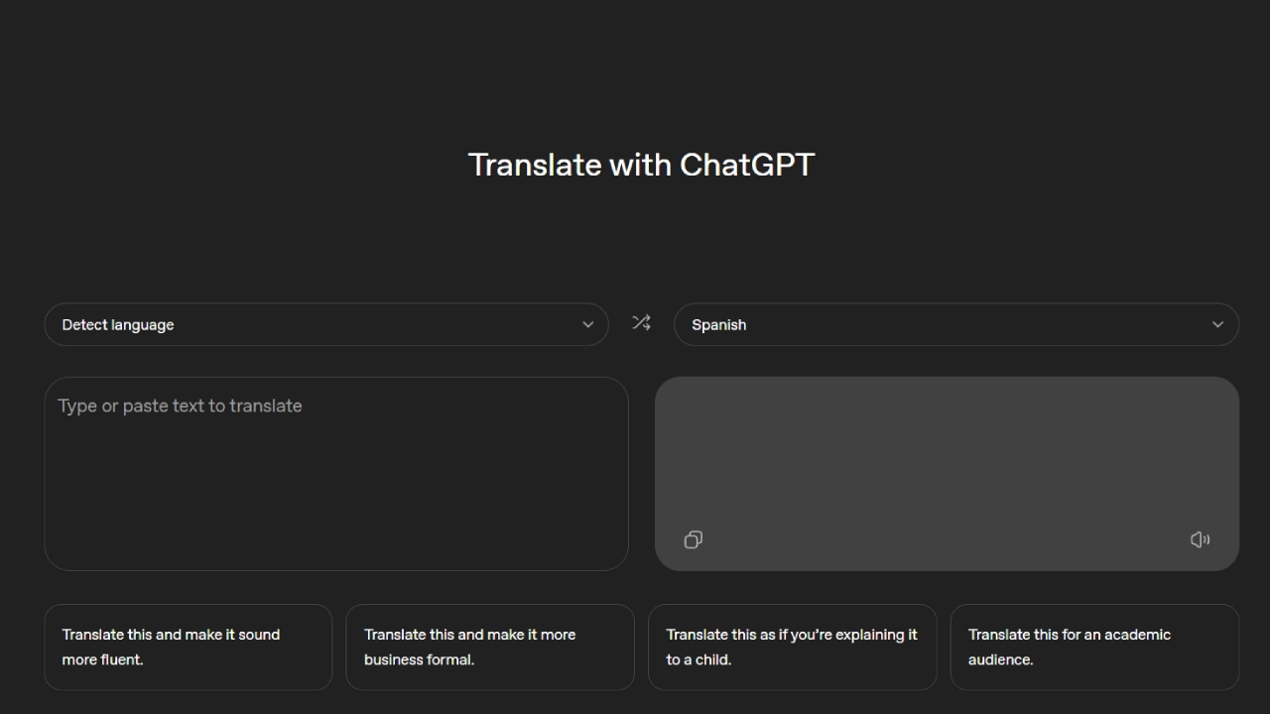Copy the translated text

693,539
